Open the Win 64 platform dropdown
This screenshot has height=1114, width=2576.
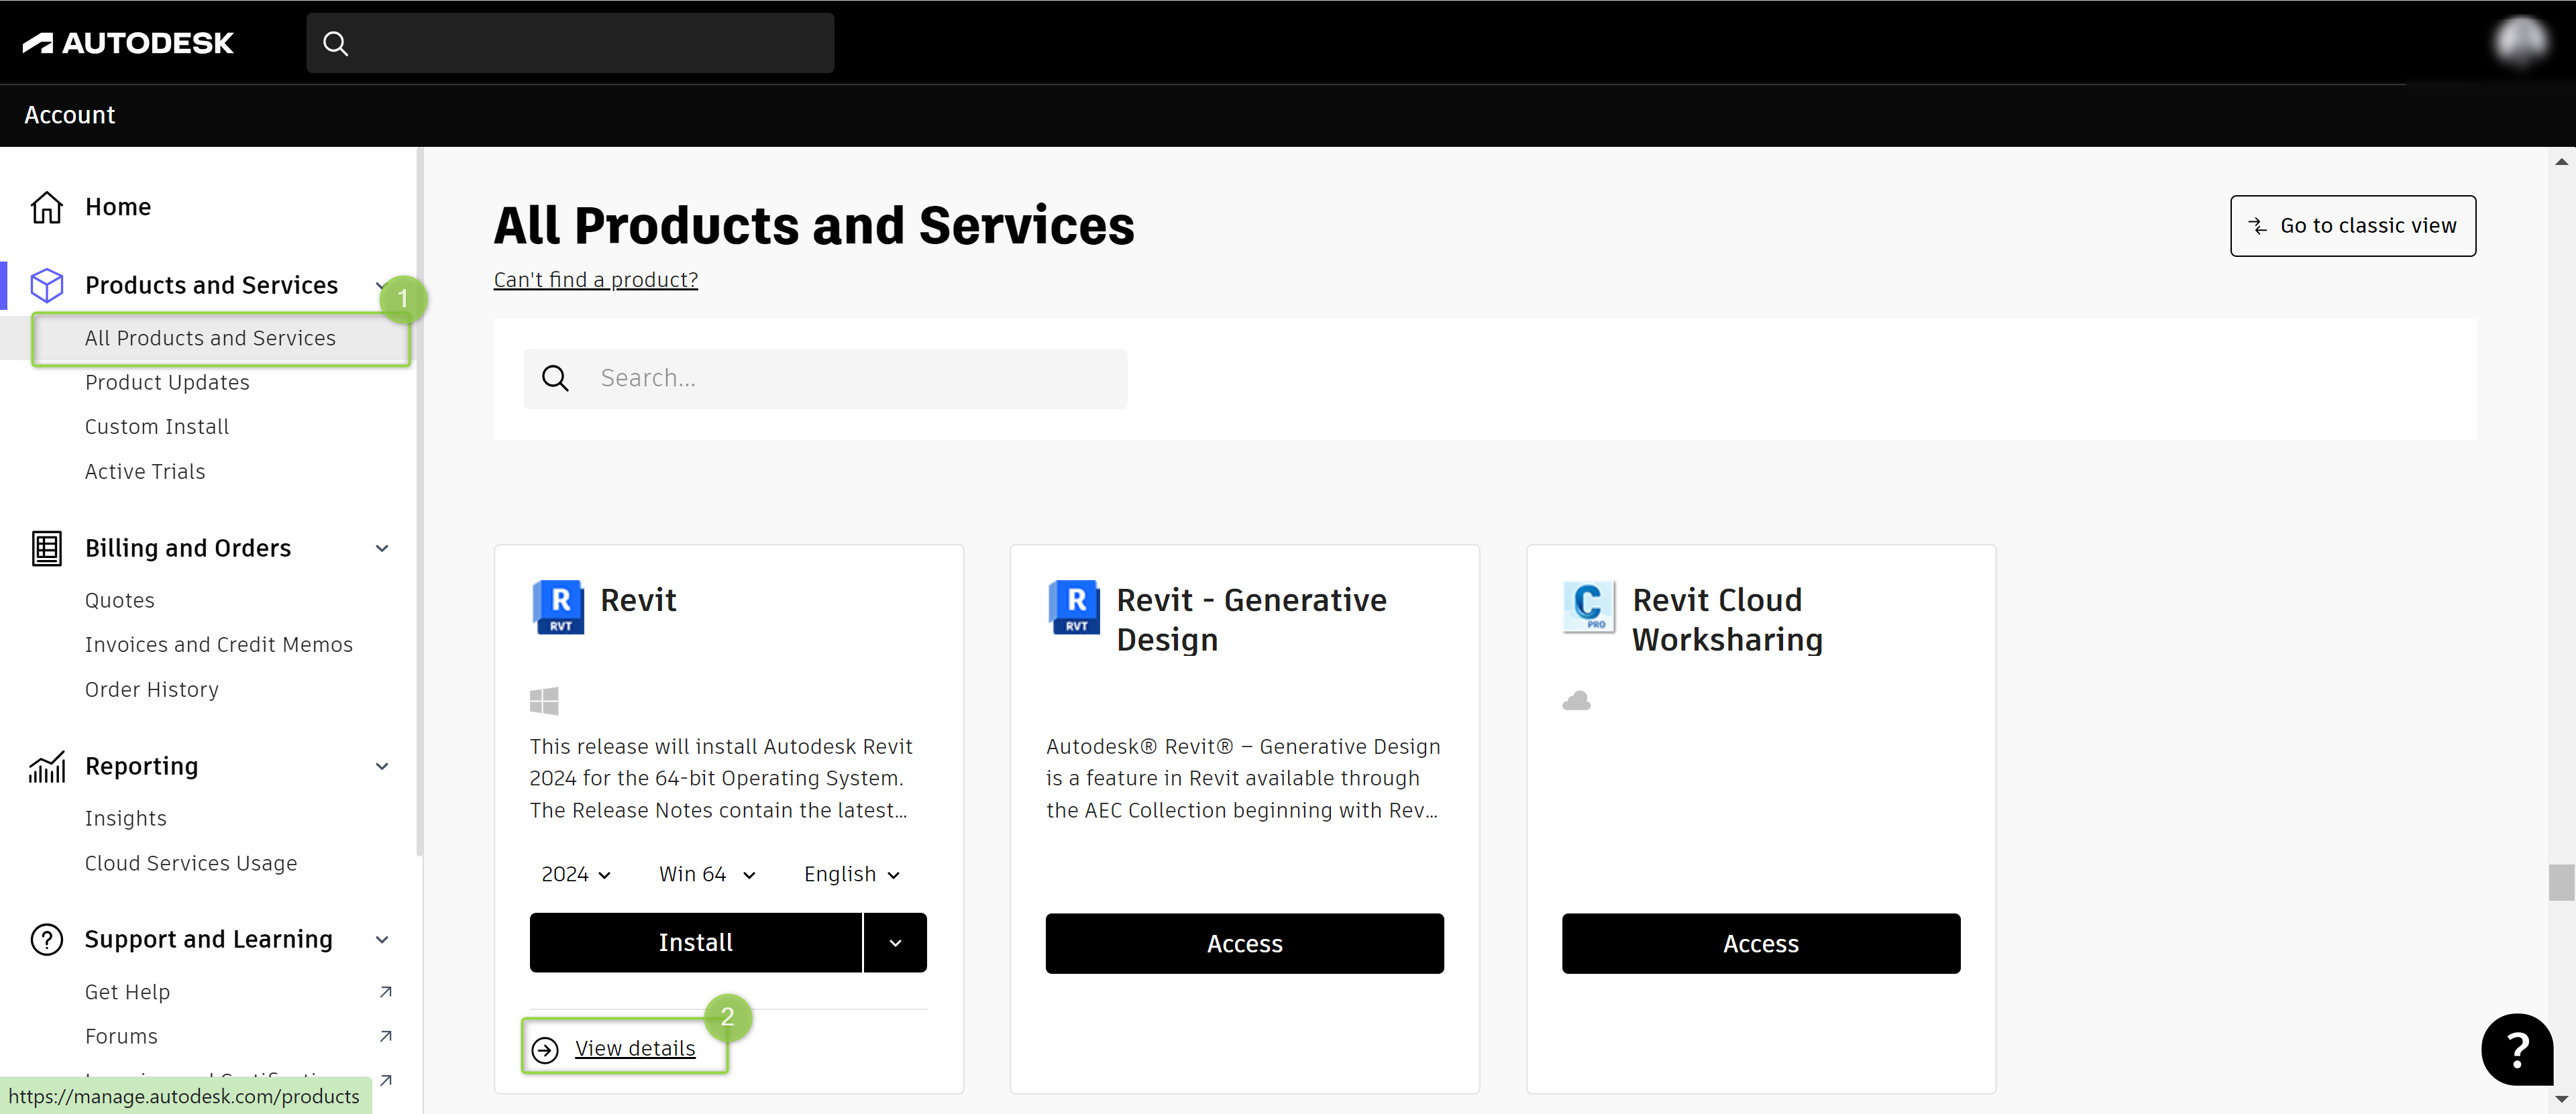tap(706, 875)
